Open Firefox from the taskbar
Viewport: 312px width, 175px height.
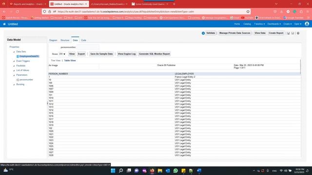[152, 171]
